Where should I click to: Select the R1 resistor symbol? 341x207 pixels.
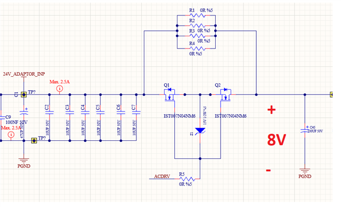[x=197, y=15]
